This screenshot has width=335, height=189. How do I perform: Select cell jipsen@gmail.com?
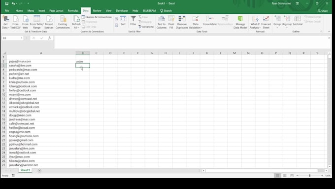[41, 140]
